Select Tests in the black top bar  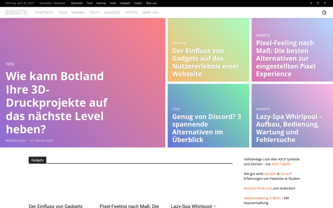pos(113,3)
